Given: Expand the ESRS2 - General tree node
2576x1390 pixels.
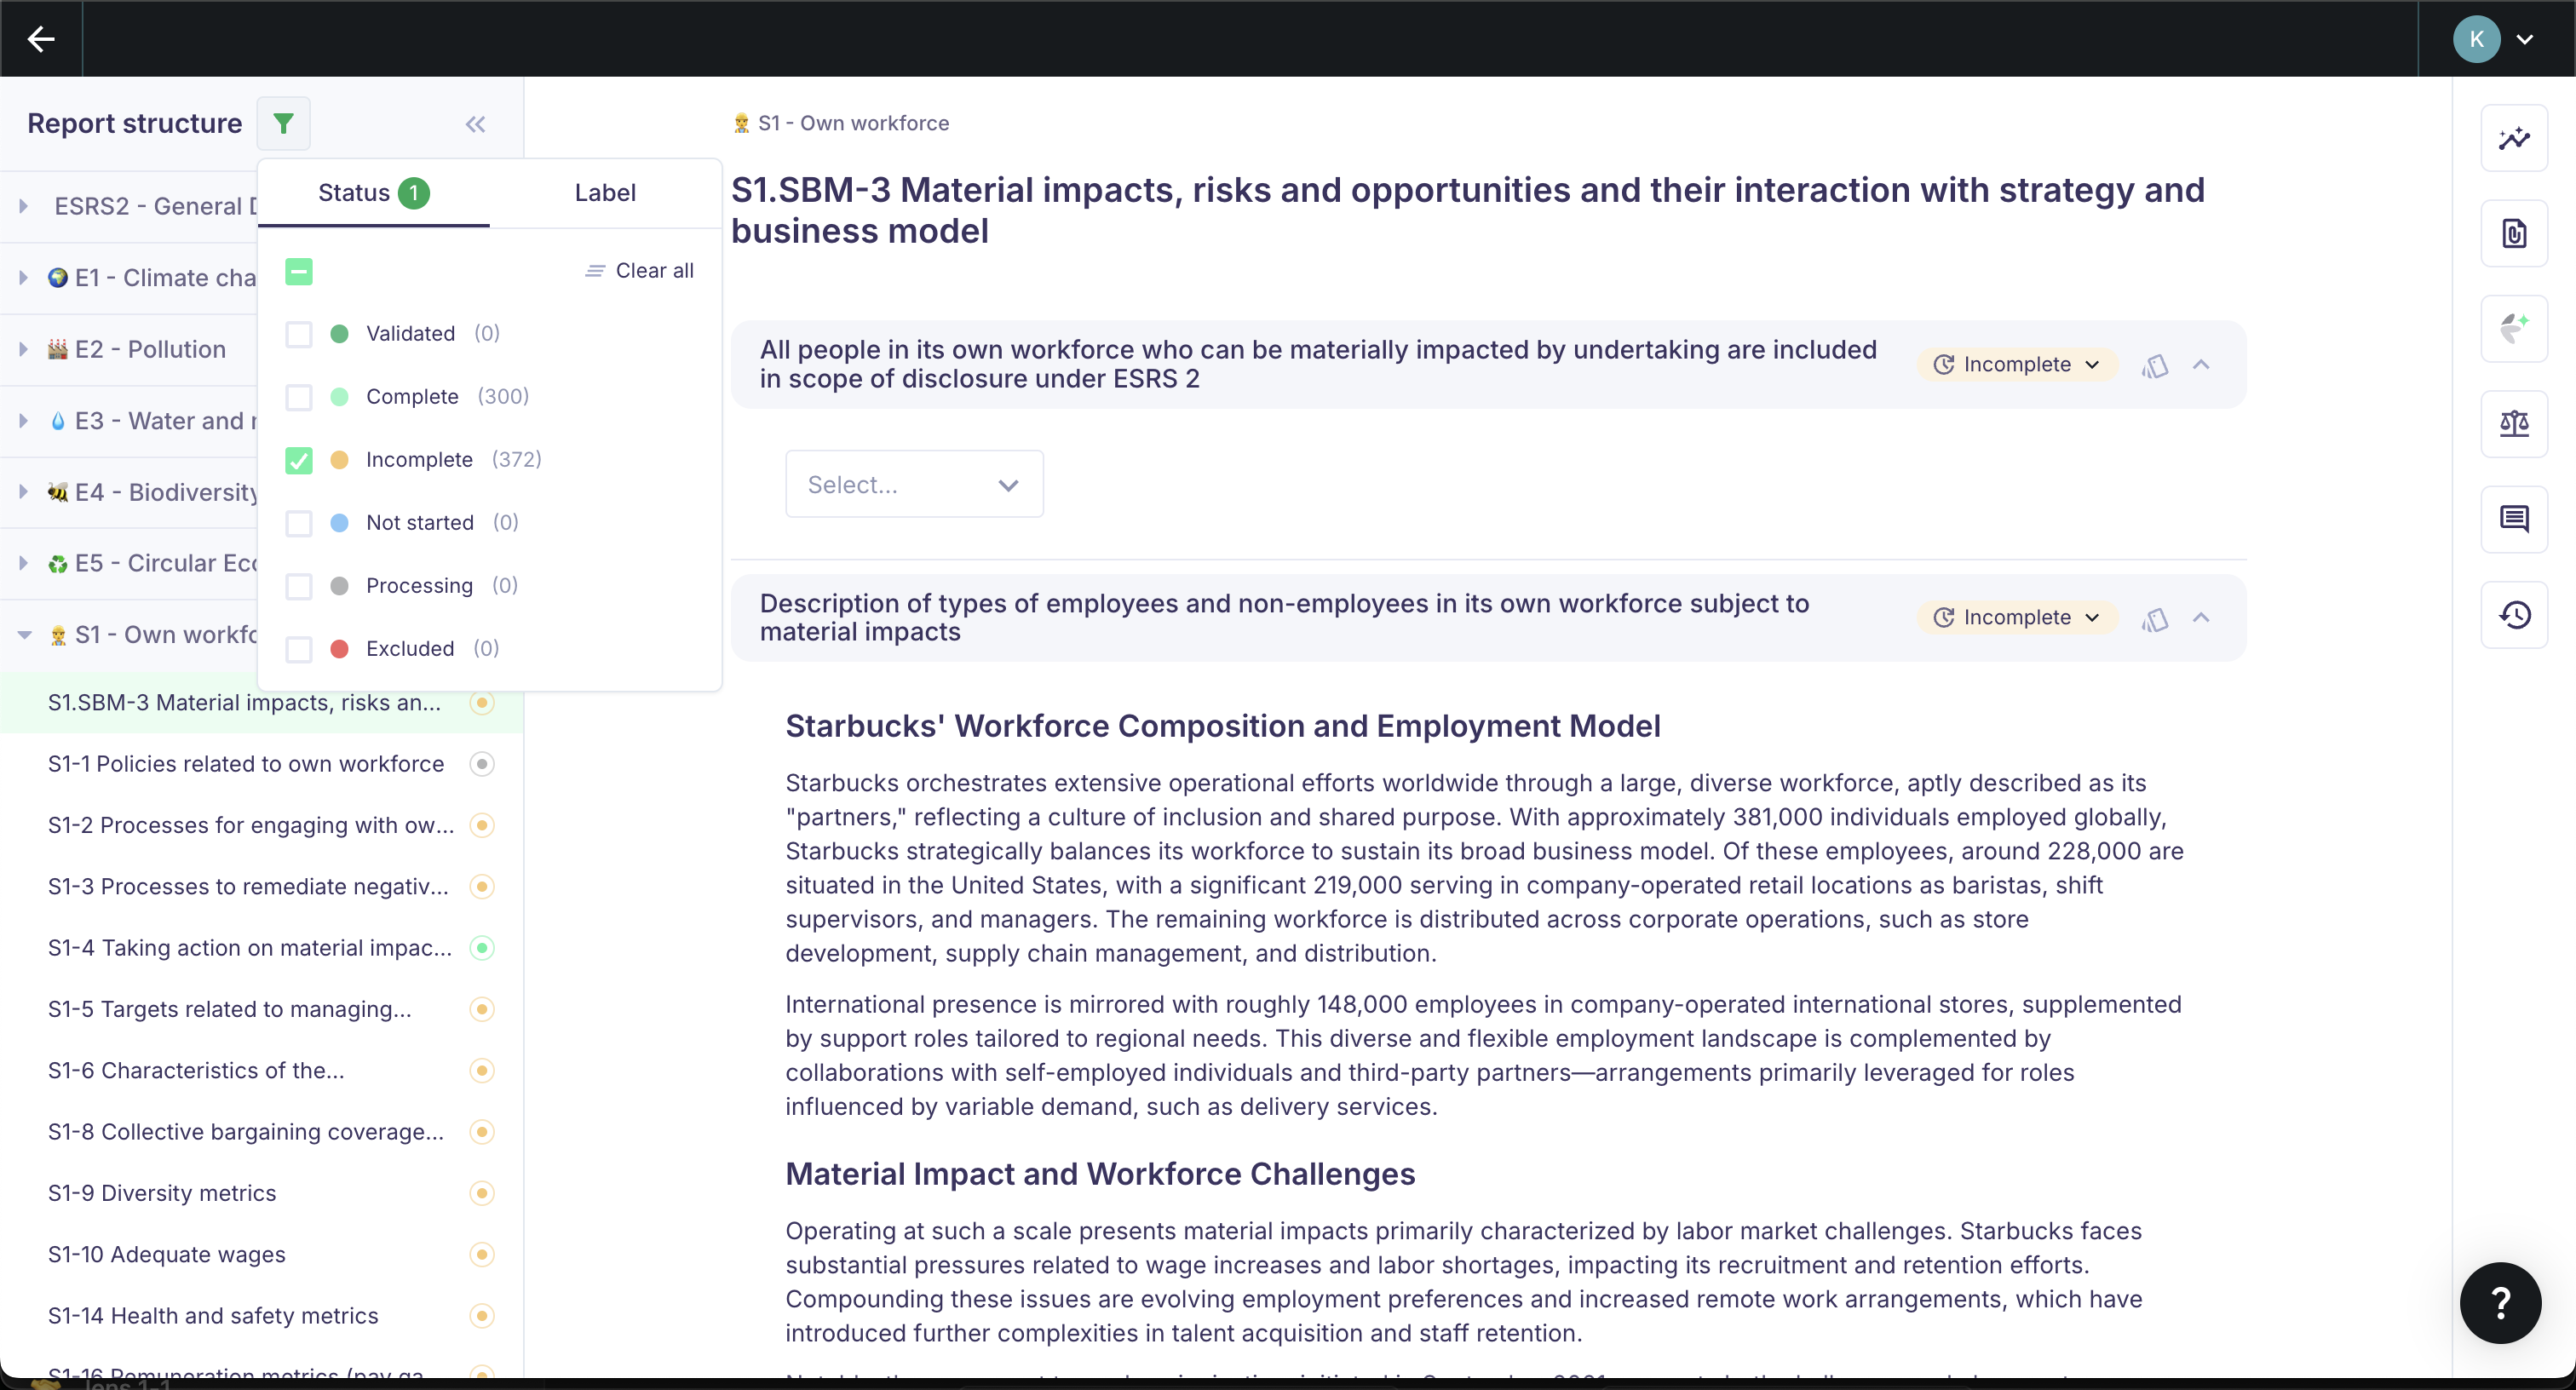Looking at the screenshot, I should click(23, 206).
